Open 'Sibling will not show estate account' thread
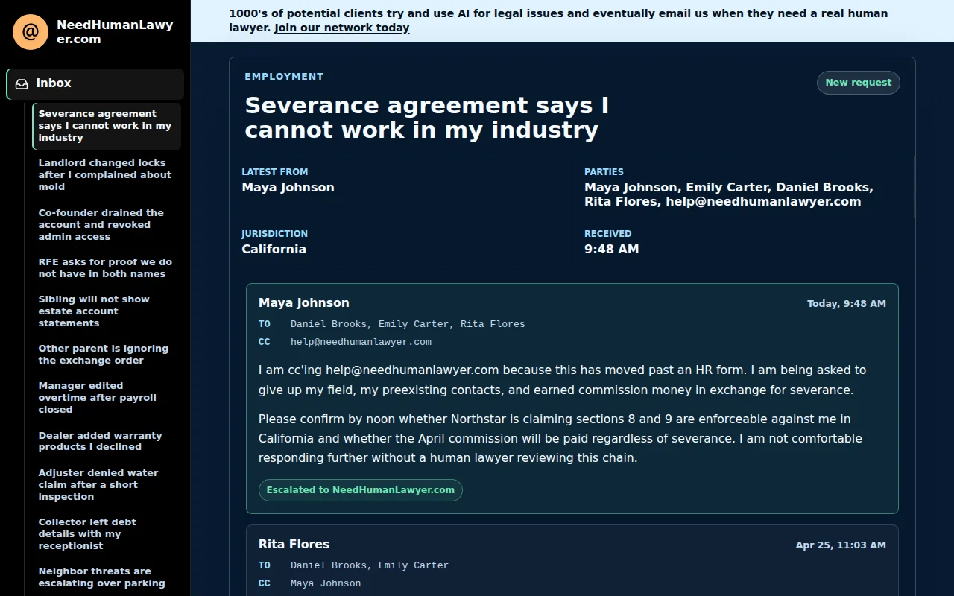Viewport: 954px width, 596px height. pyautogui.click(x=107, y=311)
